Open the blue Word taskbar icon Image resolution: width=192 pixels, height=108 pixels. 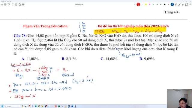coord(72,106)
